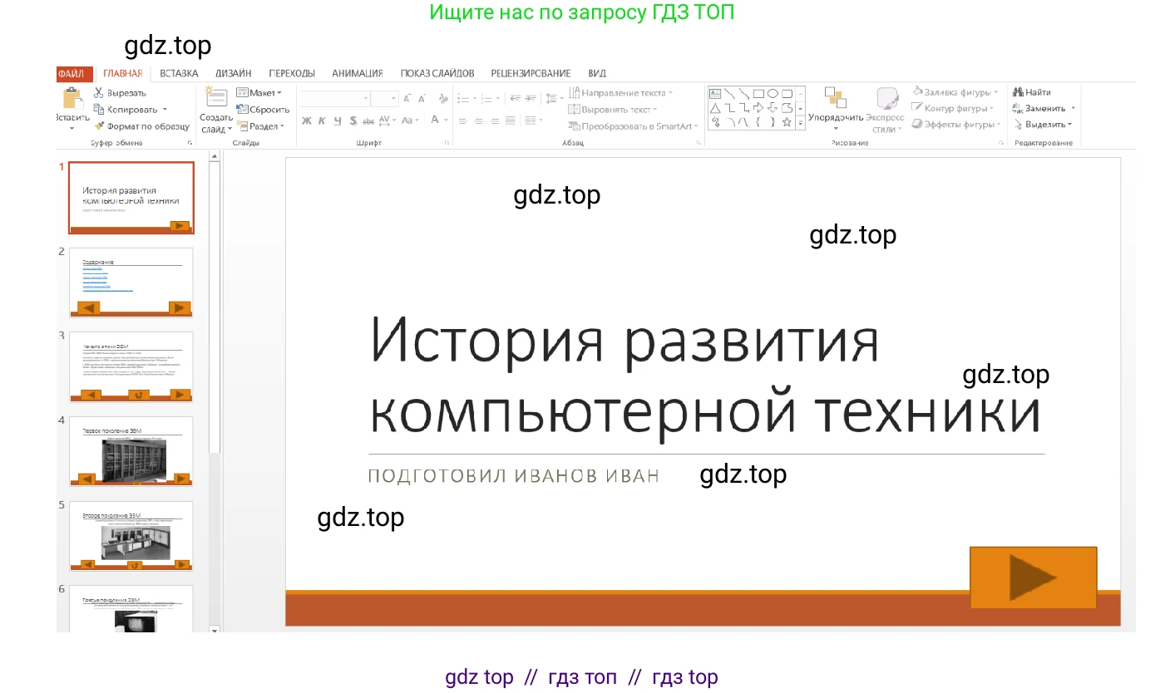
Task: Select slide 4 thumbnail in the slide panel
Action: [131, 451]
